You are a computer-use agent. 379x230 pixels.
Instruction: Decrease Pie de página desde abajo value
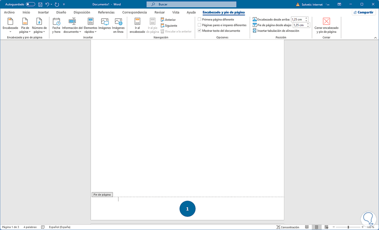pos(308,26)
